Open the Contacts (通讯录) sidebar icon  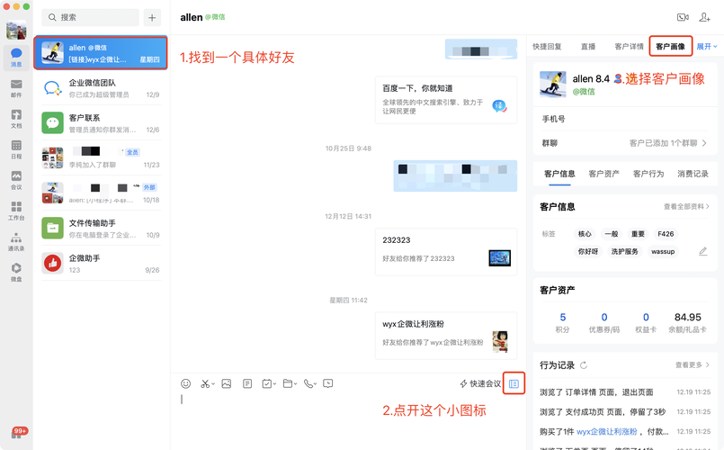click(x=16, y=241)
